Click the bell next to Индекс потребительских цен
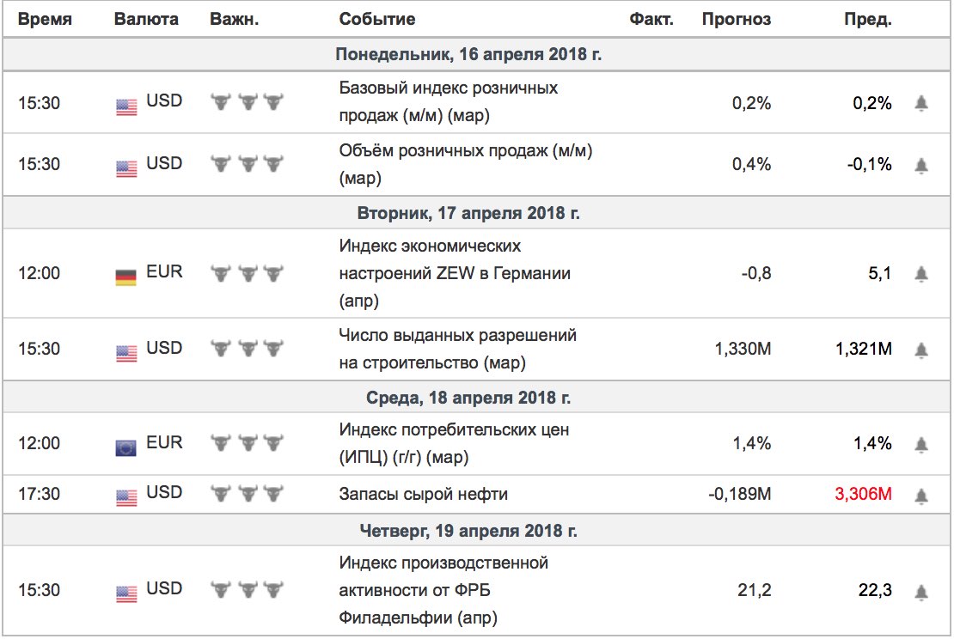The image size is (954, 639). [921, 444]
